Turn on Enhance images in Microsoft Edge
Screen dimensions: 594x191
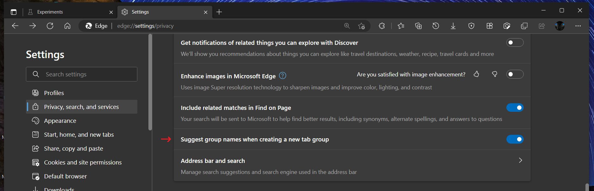pyautogui.click(x=515, y=74)
